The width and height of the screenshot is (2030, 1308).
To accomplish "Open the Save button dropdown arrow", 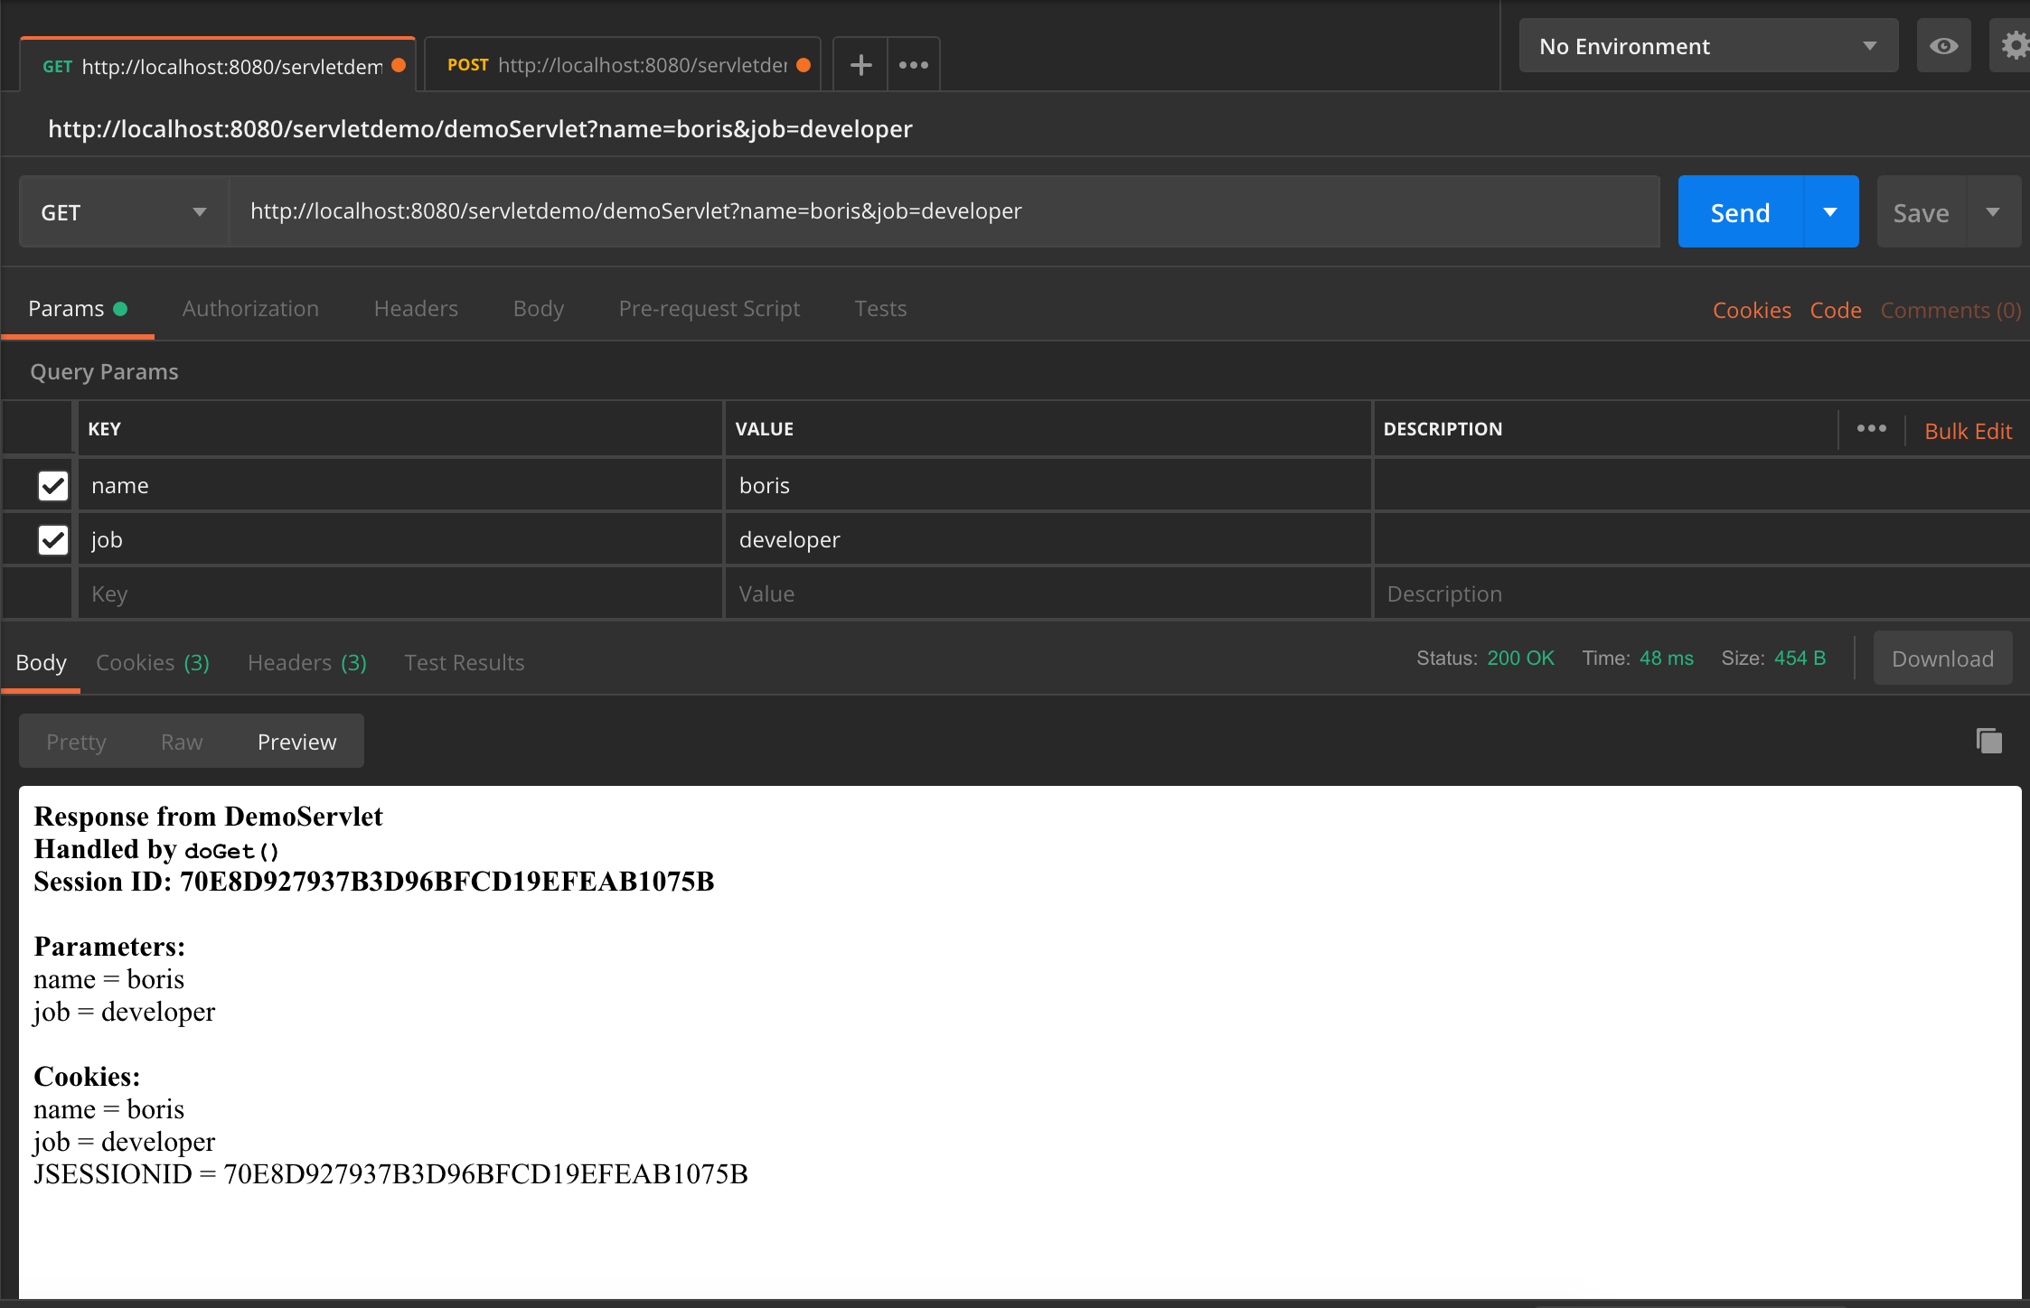I will coord(1993,211).
